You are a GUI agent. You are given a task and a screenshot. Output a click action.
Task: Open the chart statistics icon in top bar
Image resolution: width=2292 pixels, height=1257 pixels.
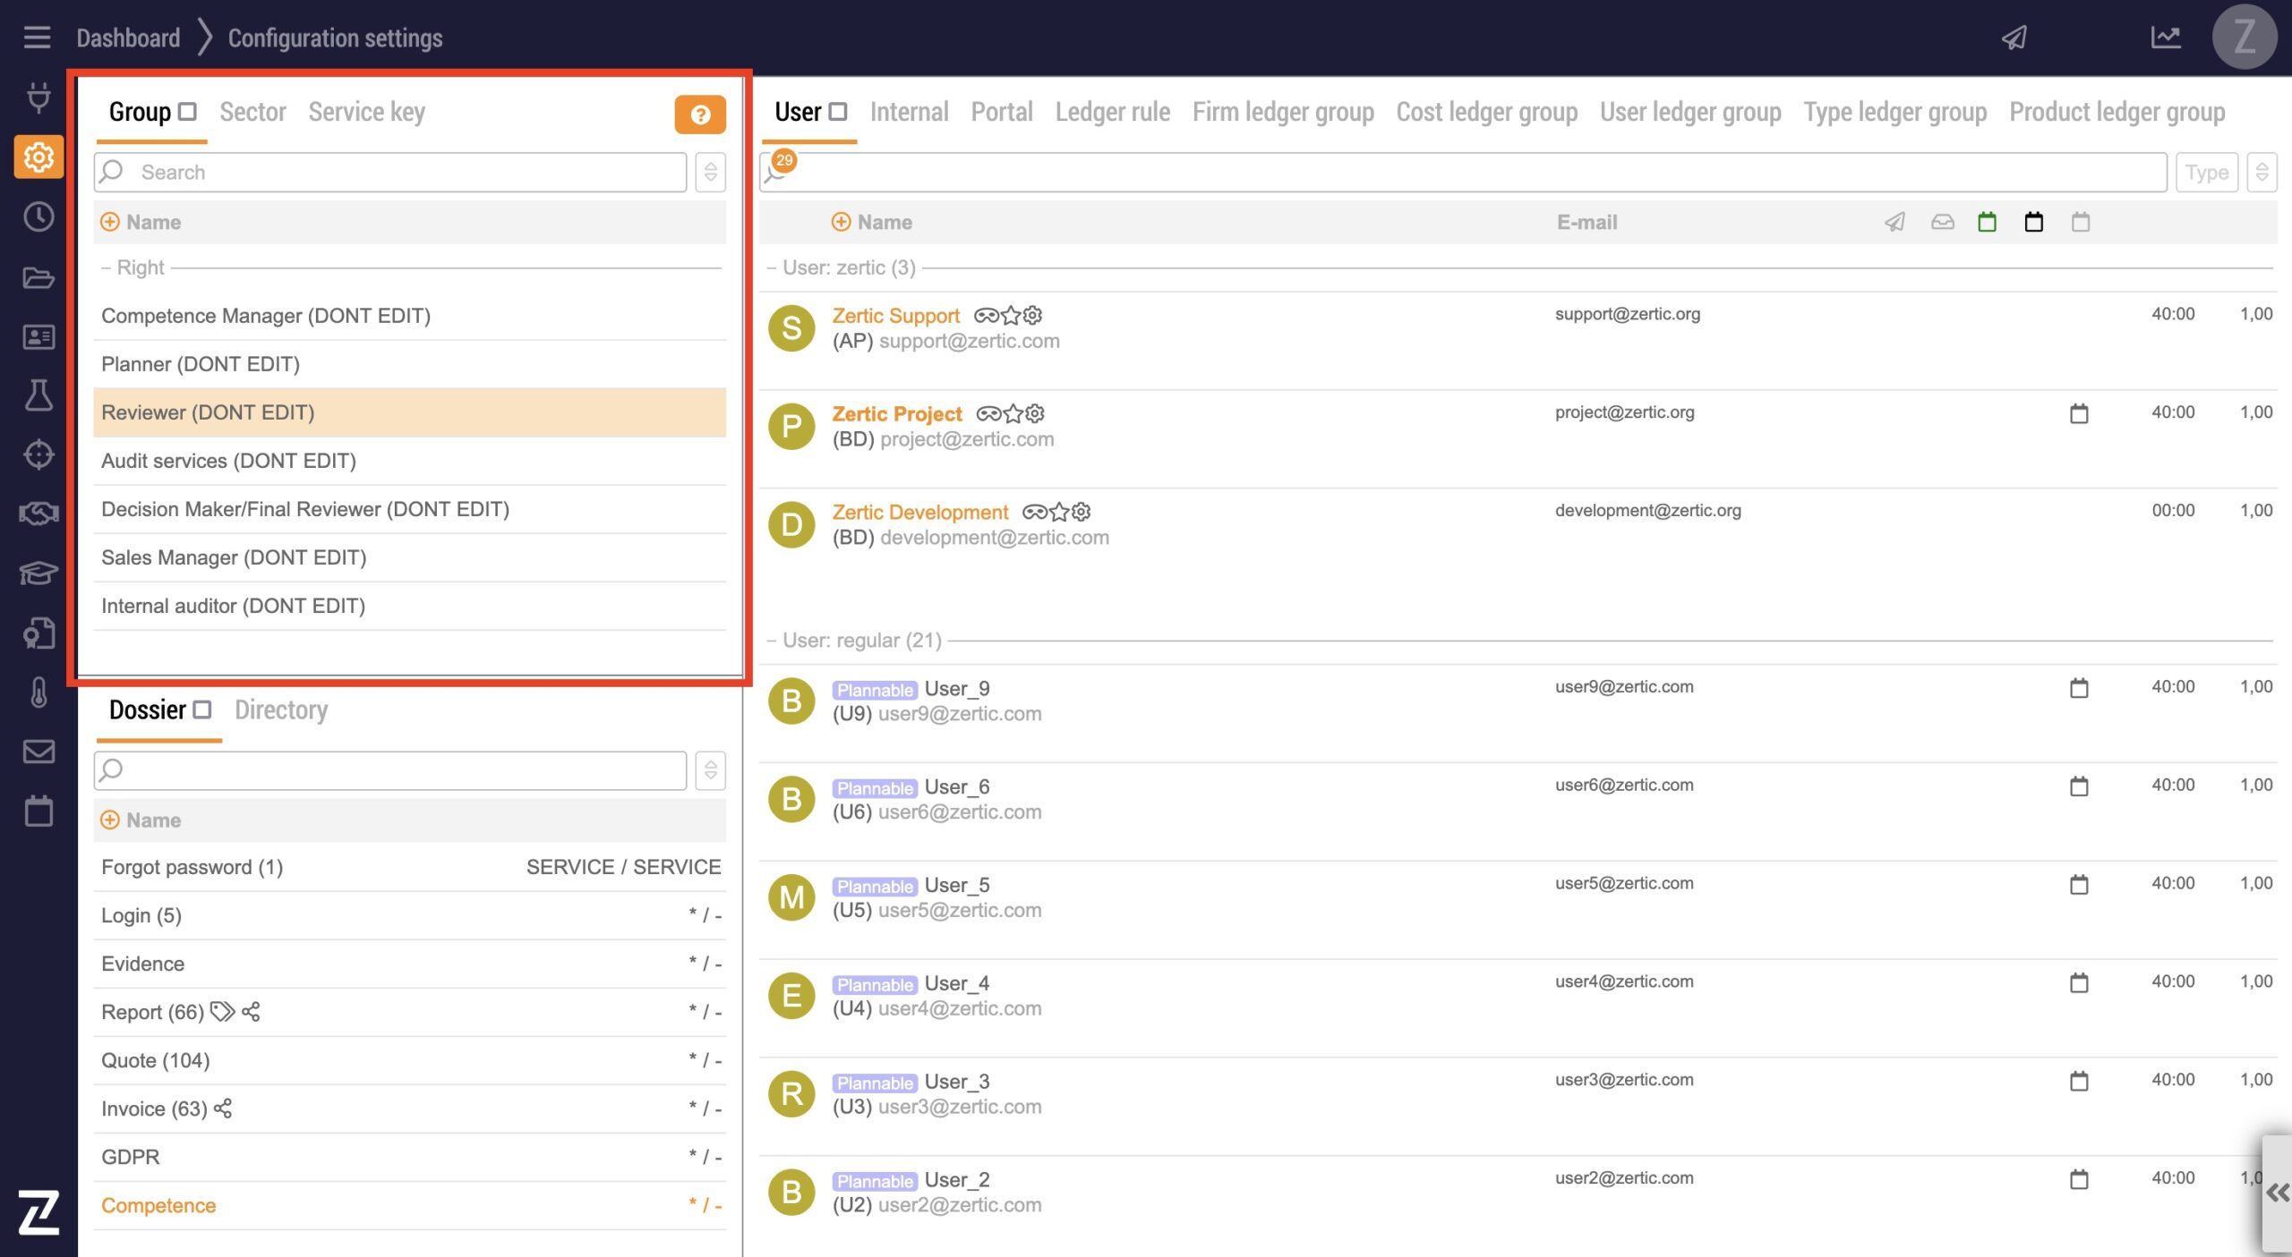2165,38
